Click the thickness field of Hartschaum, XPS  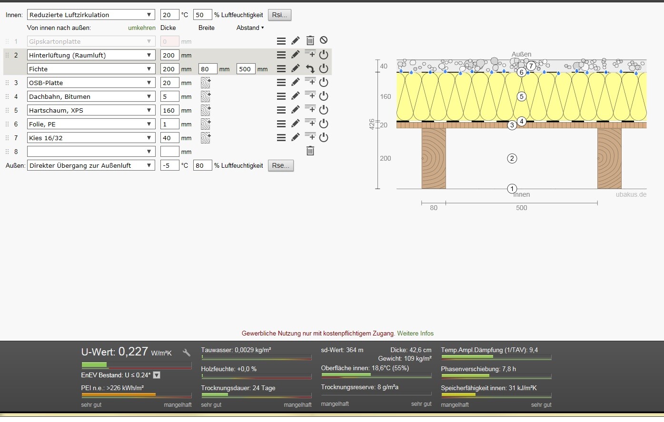pos(169,110)
